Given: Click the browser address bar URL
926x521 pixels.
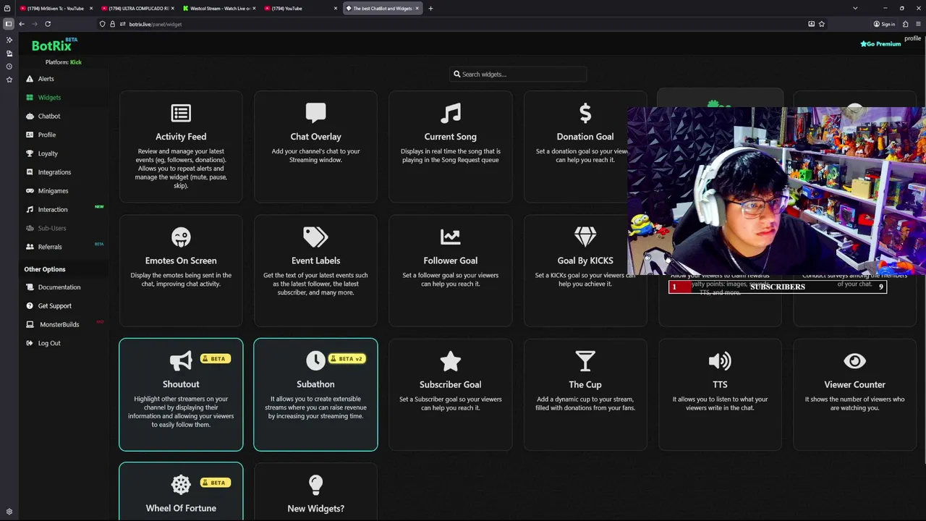Looking at the screenshot, I should [x=155, y=24].
